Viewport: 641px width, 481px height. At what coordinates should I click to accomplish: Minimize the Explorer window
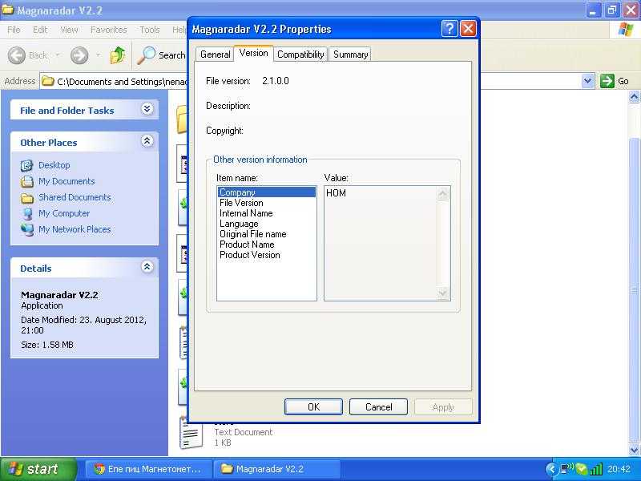[594, 10]
